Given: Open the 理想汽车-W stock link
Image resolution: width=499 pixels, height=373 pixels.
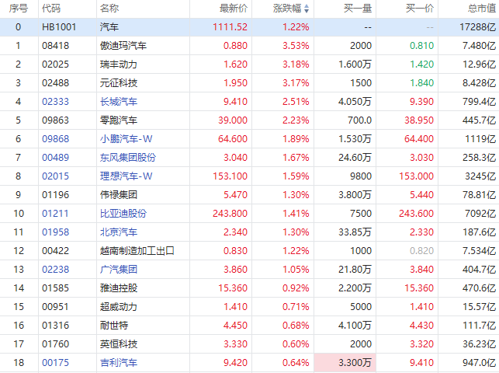Looking at the screenshot, I should click(x=126, y=176).
